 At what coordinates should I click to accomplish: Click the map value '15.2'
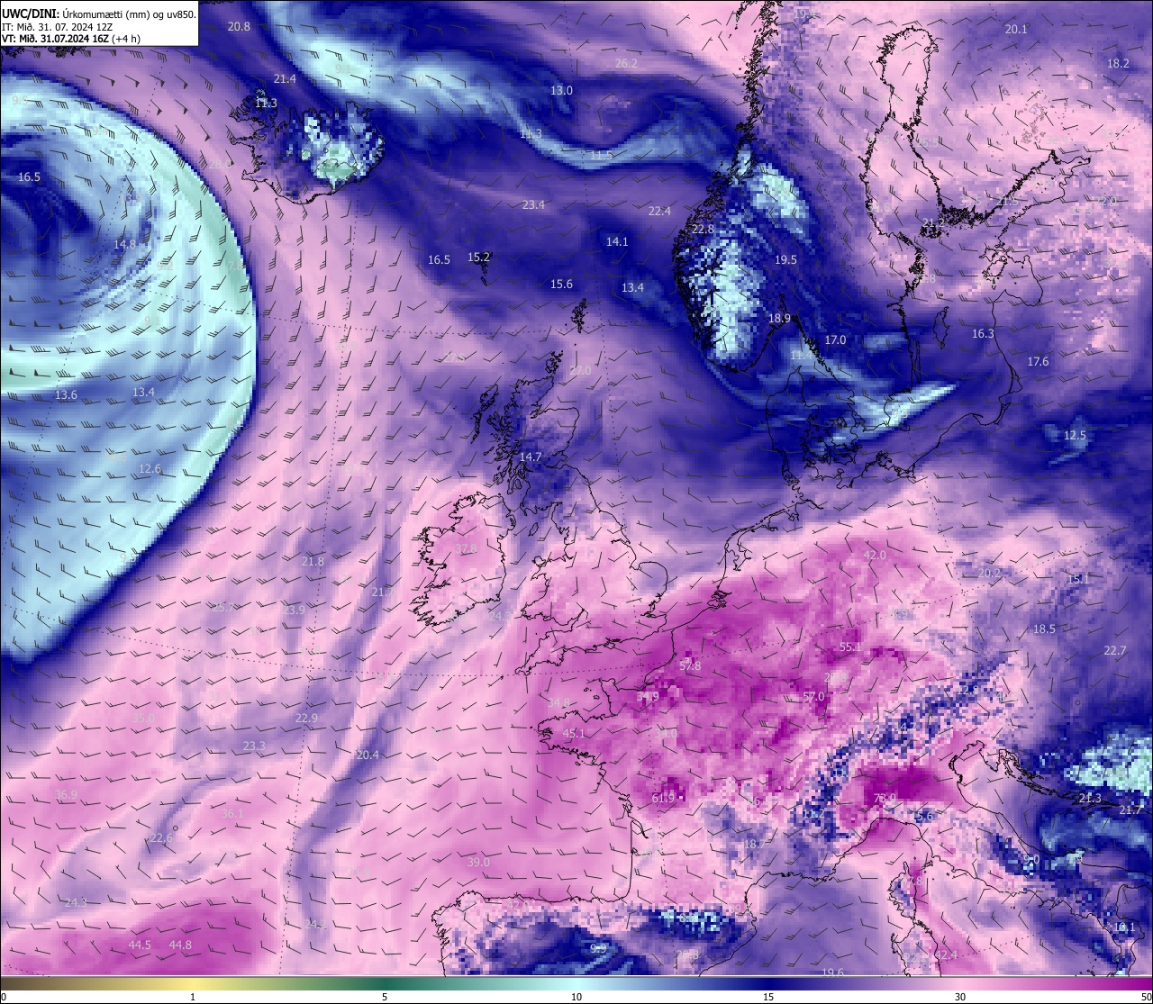tap(478, 258)
